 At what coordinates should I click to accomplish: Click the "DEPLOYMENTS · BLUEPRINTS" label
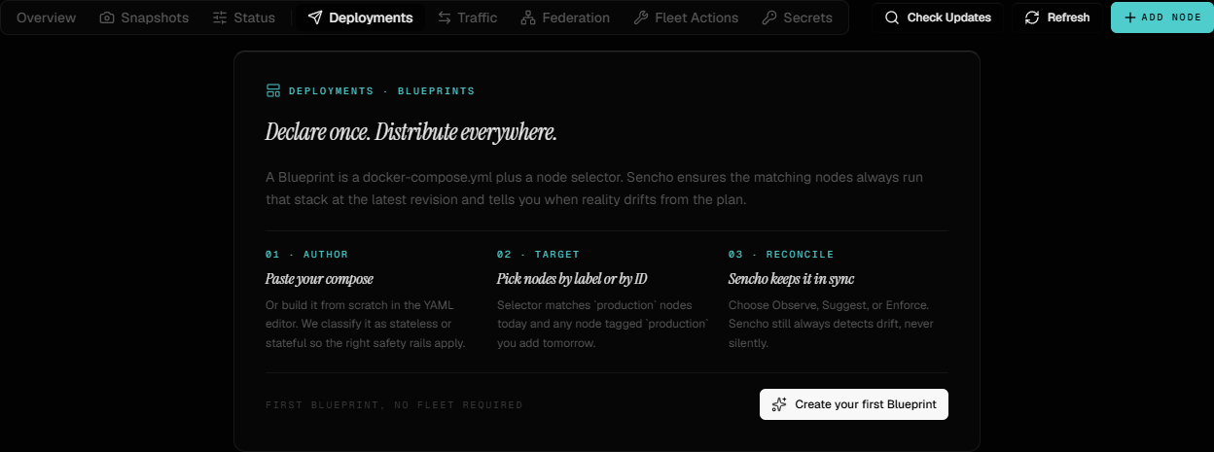coord(381,91)
